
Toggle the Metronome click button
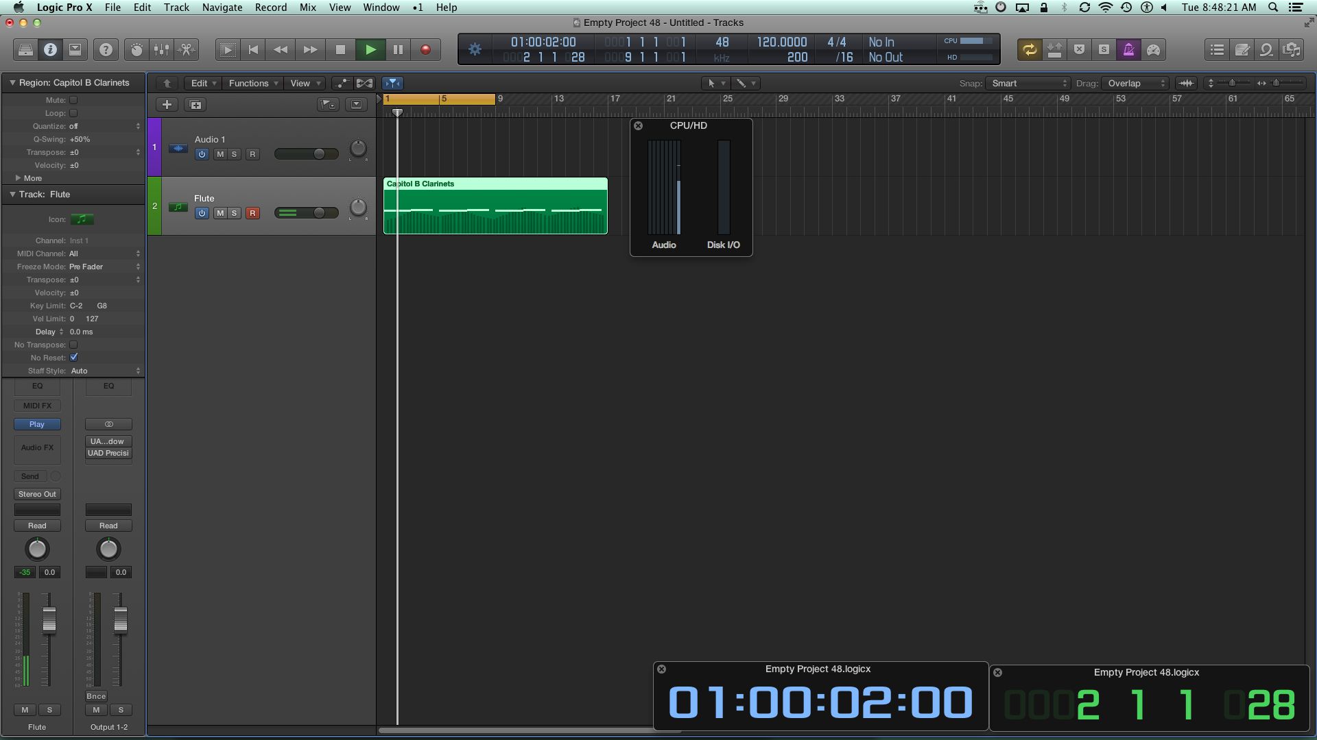1128,49
